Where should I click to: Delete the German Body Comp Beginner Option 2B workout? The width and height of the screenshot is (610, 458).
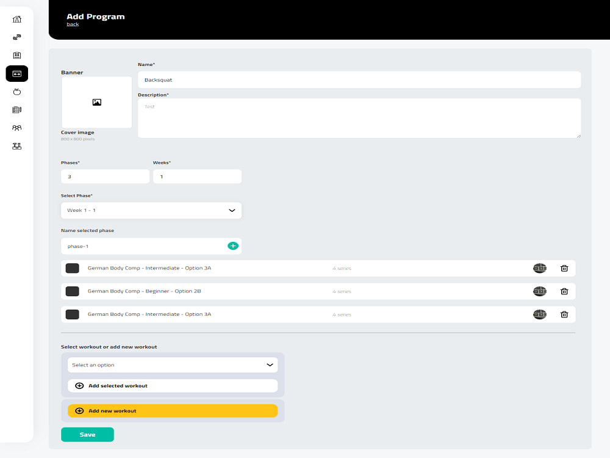click(564, 291)
